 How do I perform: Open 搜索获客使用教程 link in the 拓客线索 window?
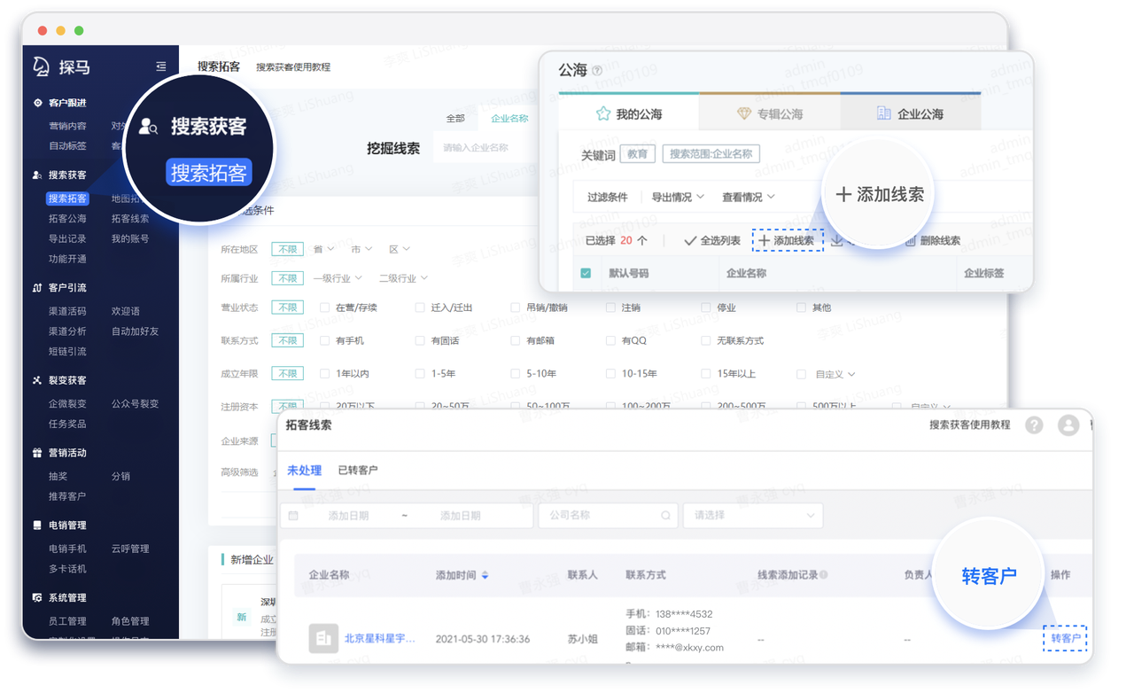969,425
